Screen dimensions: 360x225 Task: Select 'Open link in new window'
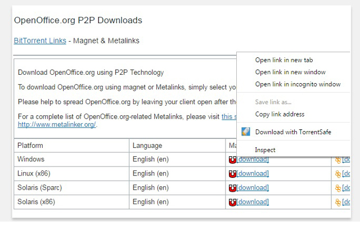point(290,72)
